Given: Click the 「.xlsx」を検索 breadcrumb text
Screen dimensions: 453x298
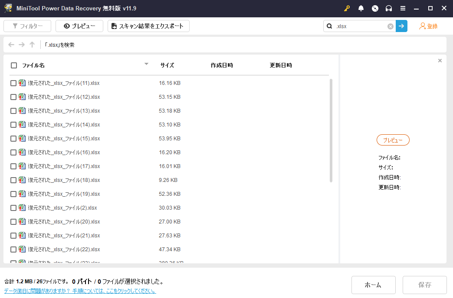Looking at the screenshot, I should [x=59, y=45].
